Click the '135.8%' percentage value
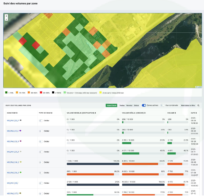Image resolution: width=204 pixels, height=196 pixels. [x=116, y=161]
